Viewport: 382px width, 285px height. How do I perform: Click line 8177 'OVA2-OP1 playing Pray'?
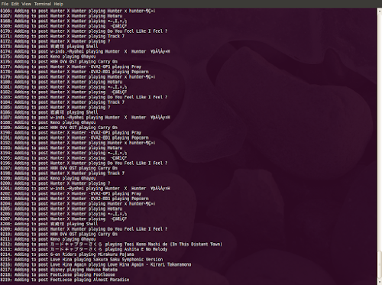[115, 66]
